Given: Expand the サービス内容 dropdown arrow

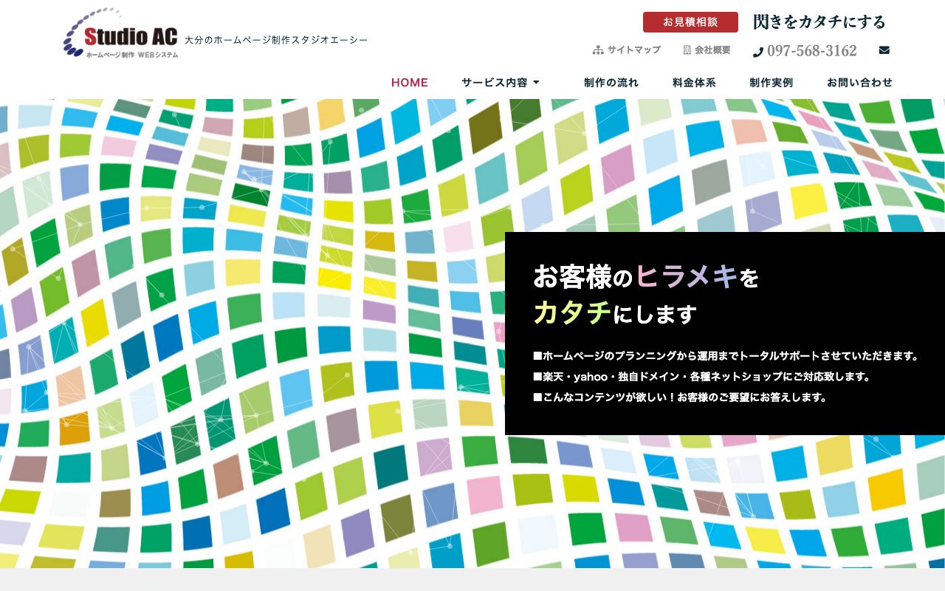Looking at the screenshot, I should (536, 83).
